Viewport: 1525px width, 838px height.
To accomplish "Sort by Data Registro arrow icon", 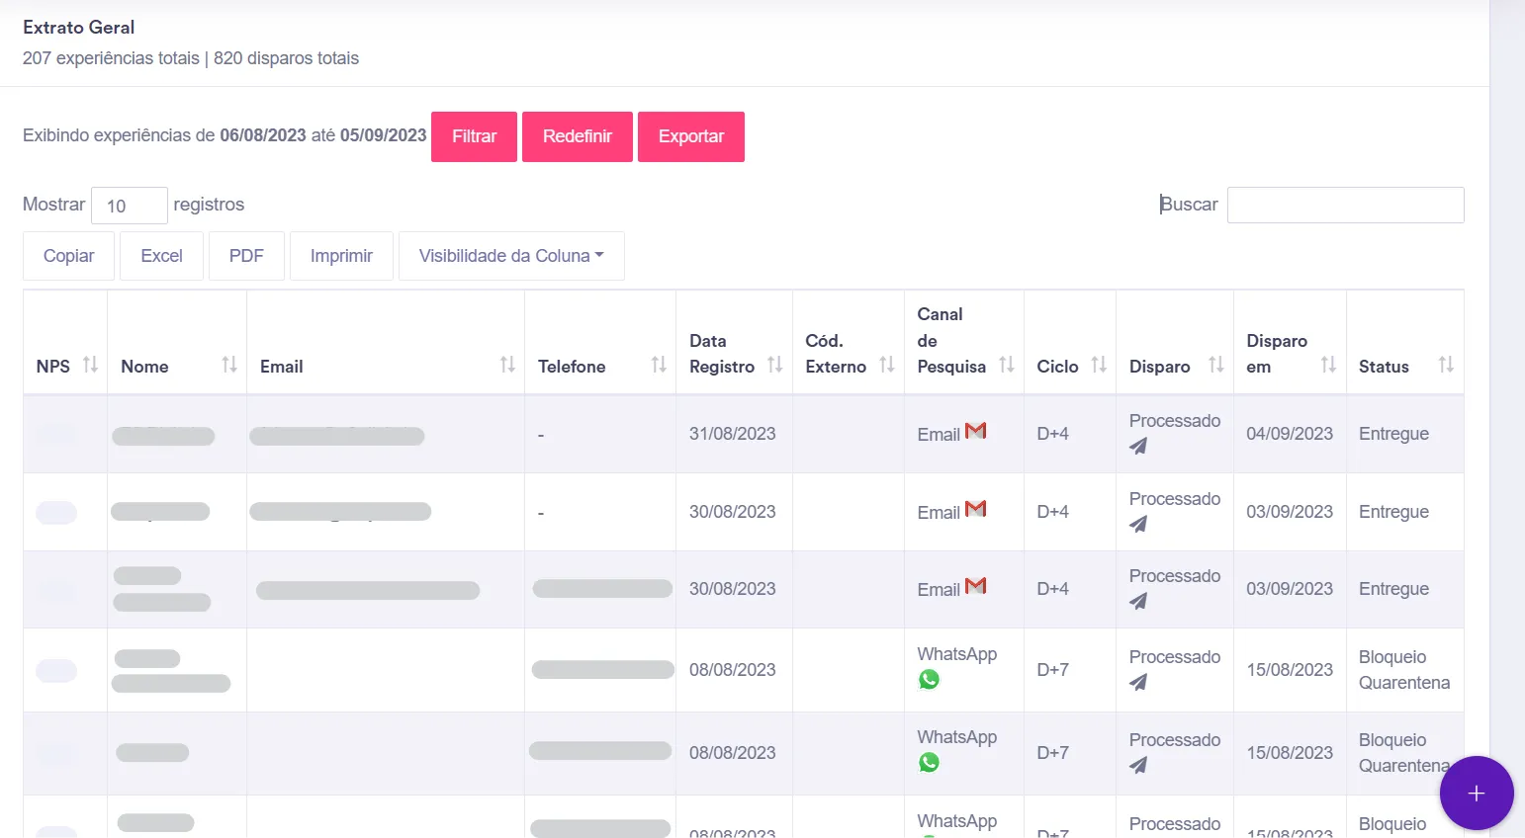I will click(775, 365).
